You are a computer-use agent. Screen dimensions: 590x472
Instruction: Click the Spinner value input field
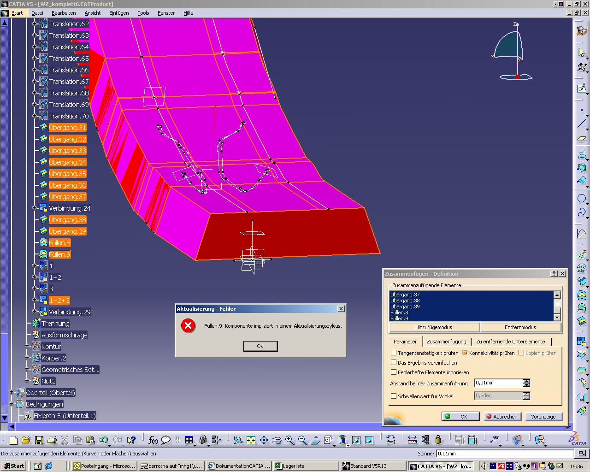point(505,454)
